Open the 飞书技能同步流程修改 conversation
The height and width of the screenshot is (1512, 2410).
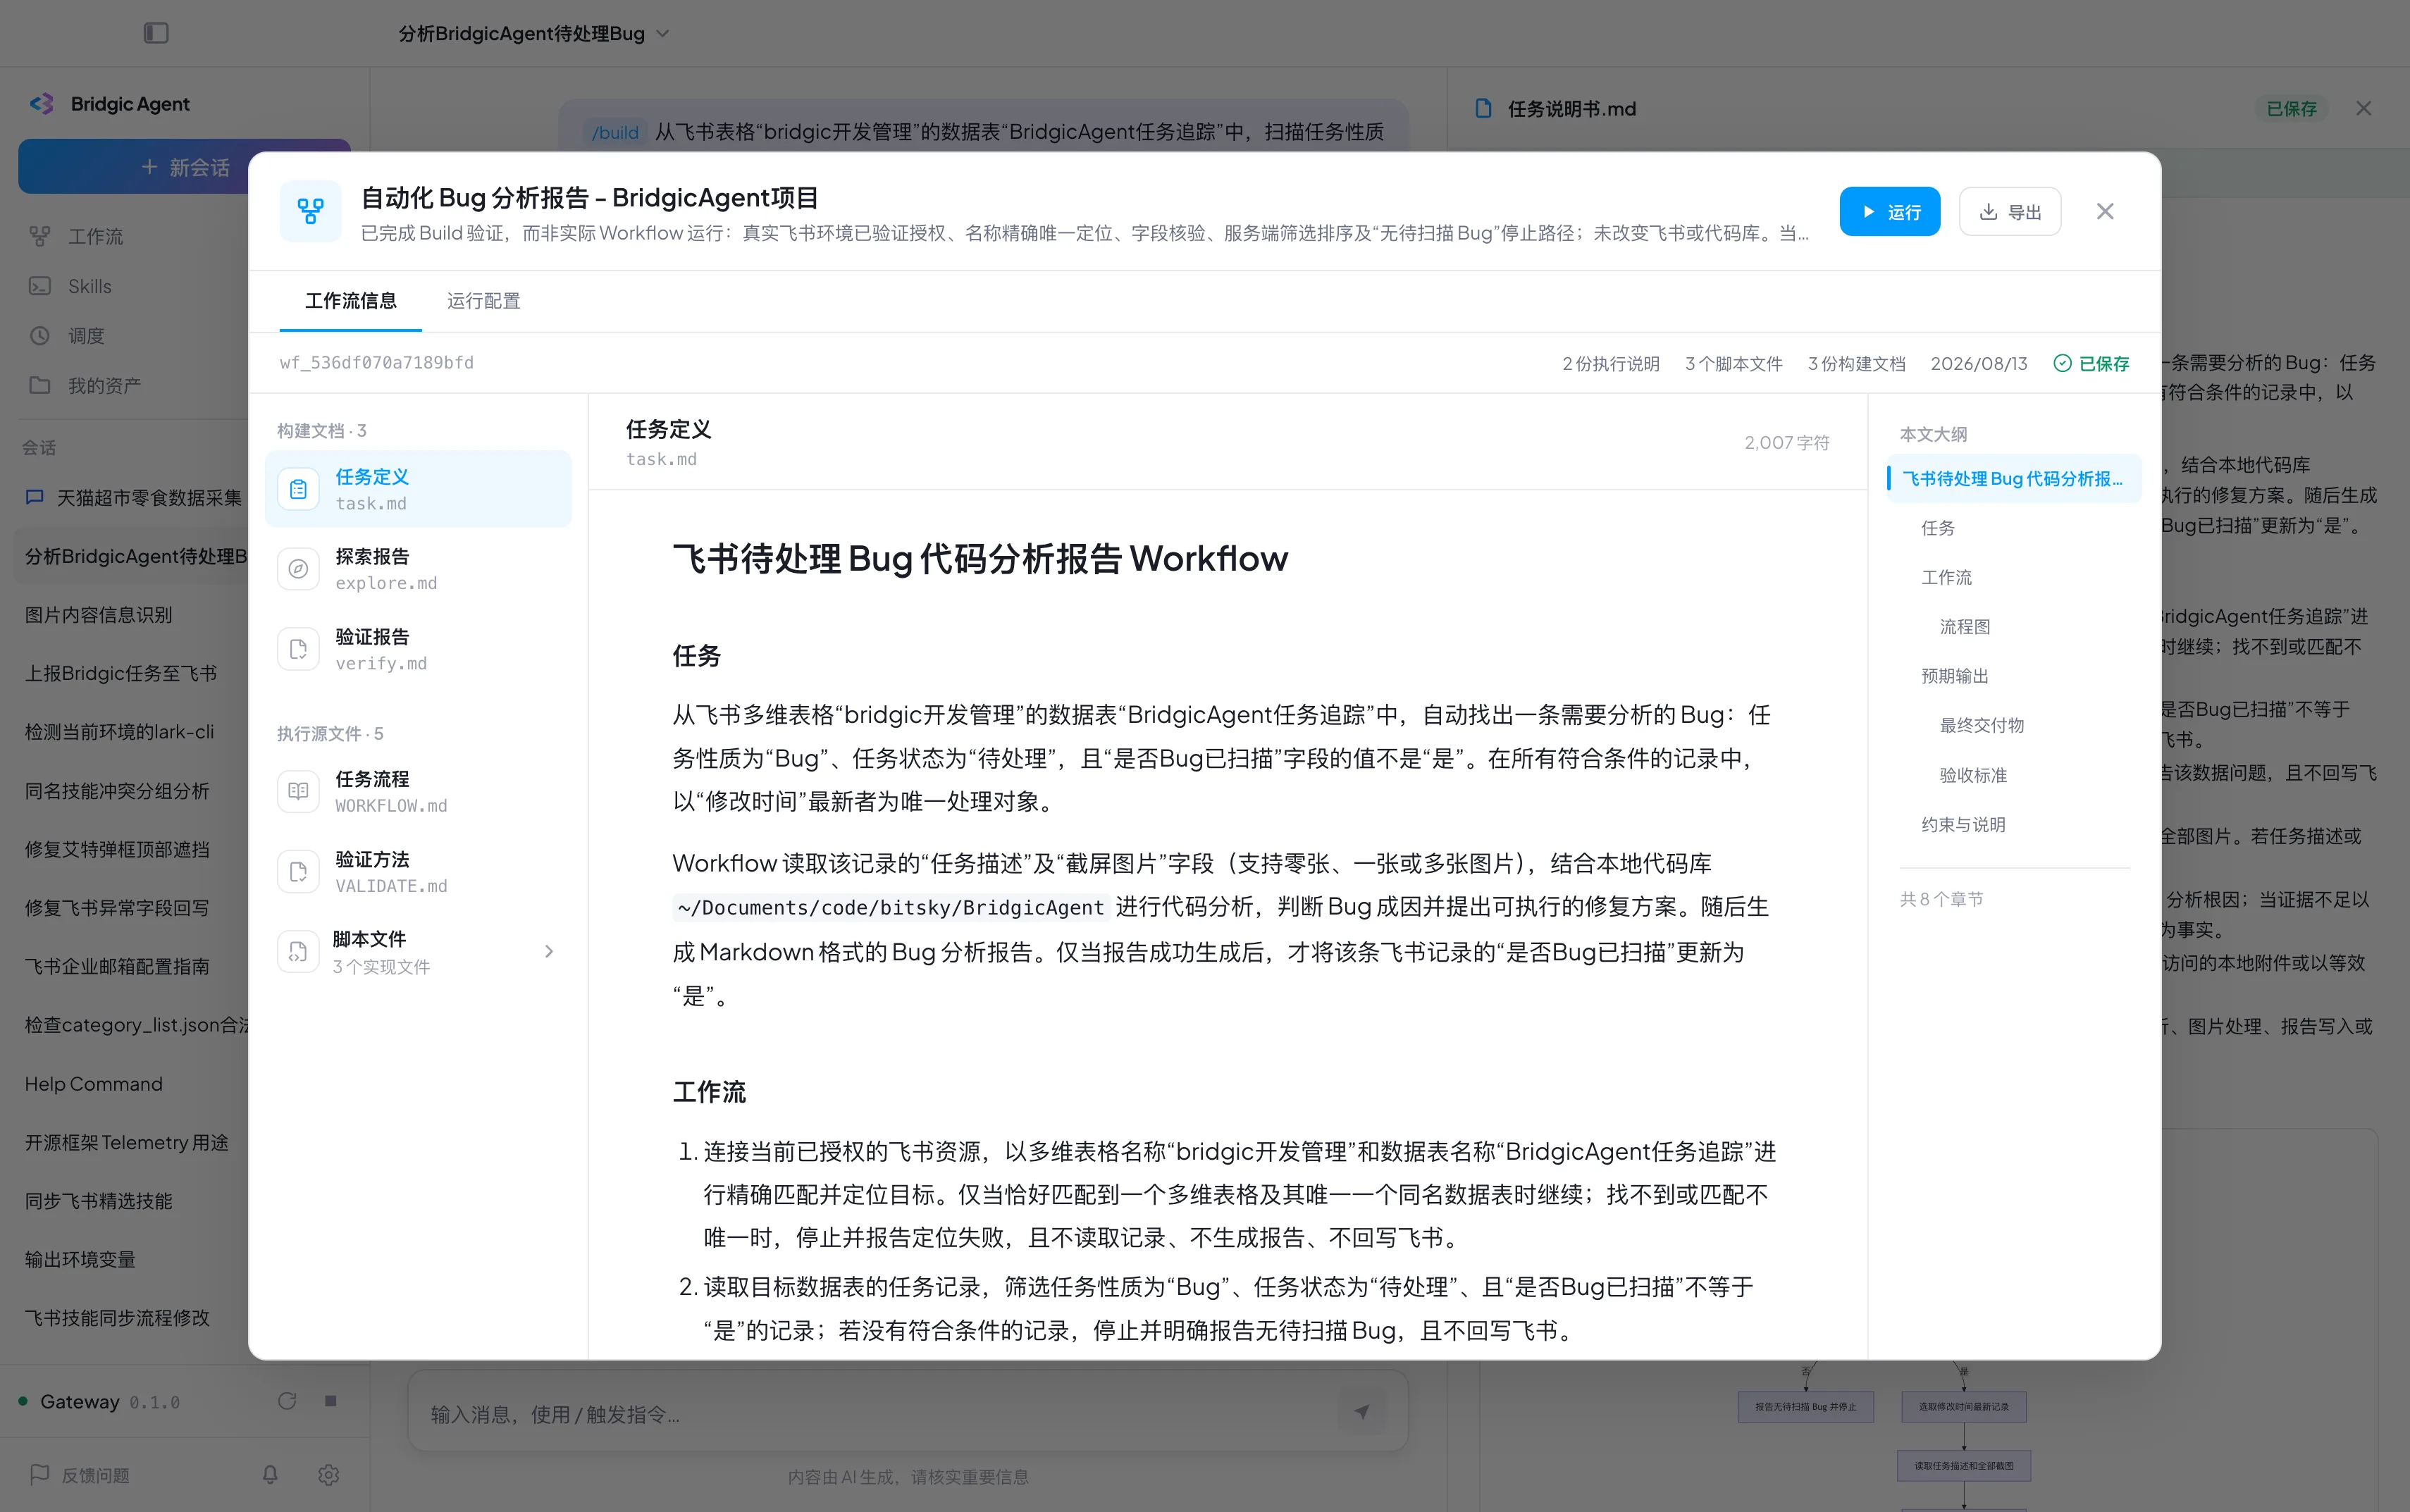click(x=117, y=1318)
